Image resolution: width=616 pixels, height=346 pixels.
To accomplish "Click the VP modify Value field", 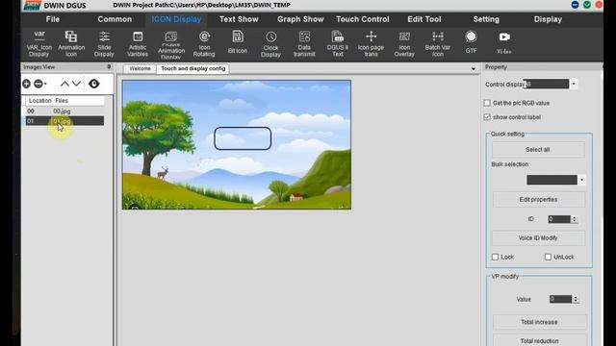I will click(560, 299).
